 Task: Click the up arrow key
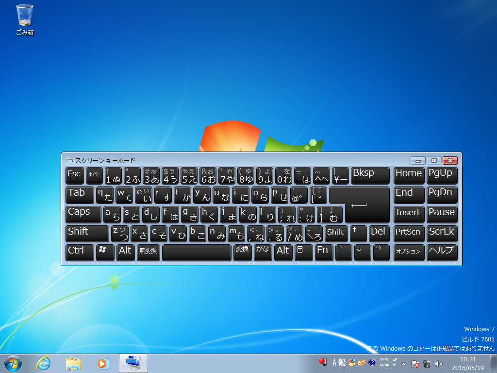[358, 234]
